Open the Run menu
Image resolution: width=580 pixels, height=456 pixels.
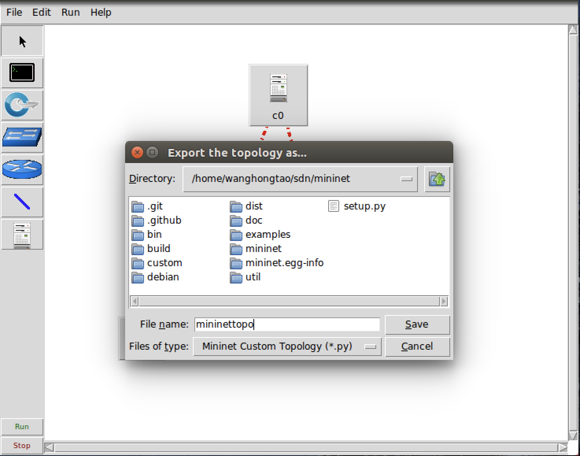coord(70,12)
